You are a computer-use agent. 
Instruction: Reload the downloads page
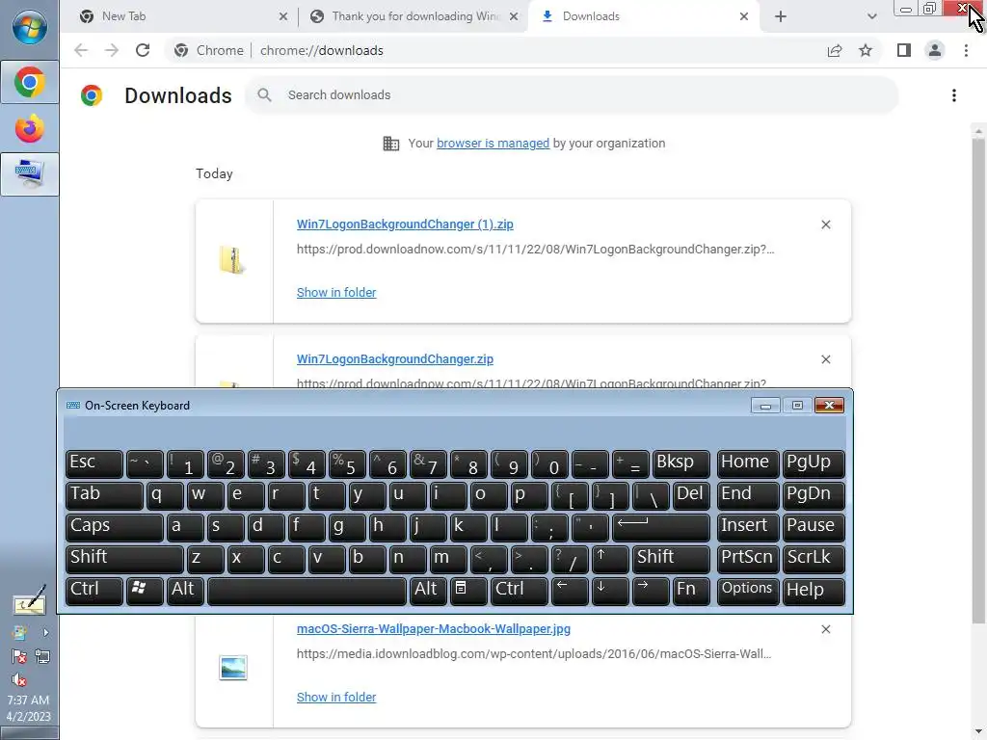click(143, 50)
